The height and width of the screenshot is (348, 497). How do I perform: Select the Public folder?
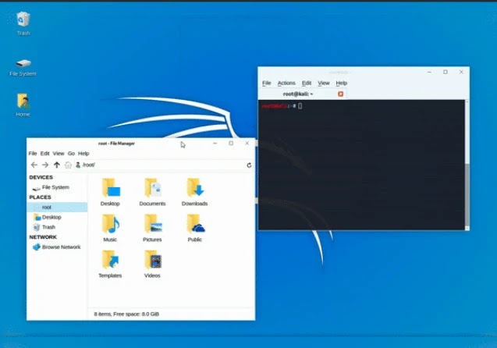click(194, 228)
